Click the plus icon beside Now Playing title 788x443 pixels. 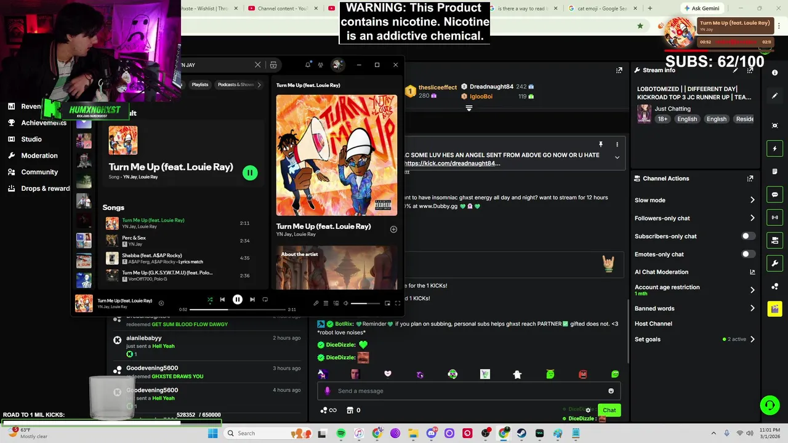tap(393, 229)
